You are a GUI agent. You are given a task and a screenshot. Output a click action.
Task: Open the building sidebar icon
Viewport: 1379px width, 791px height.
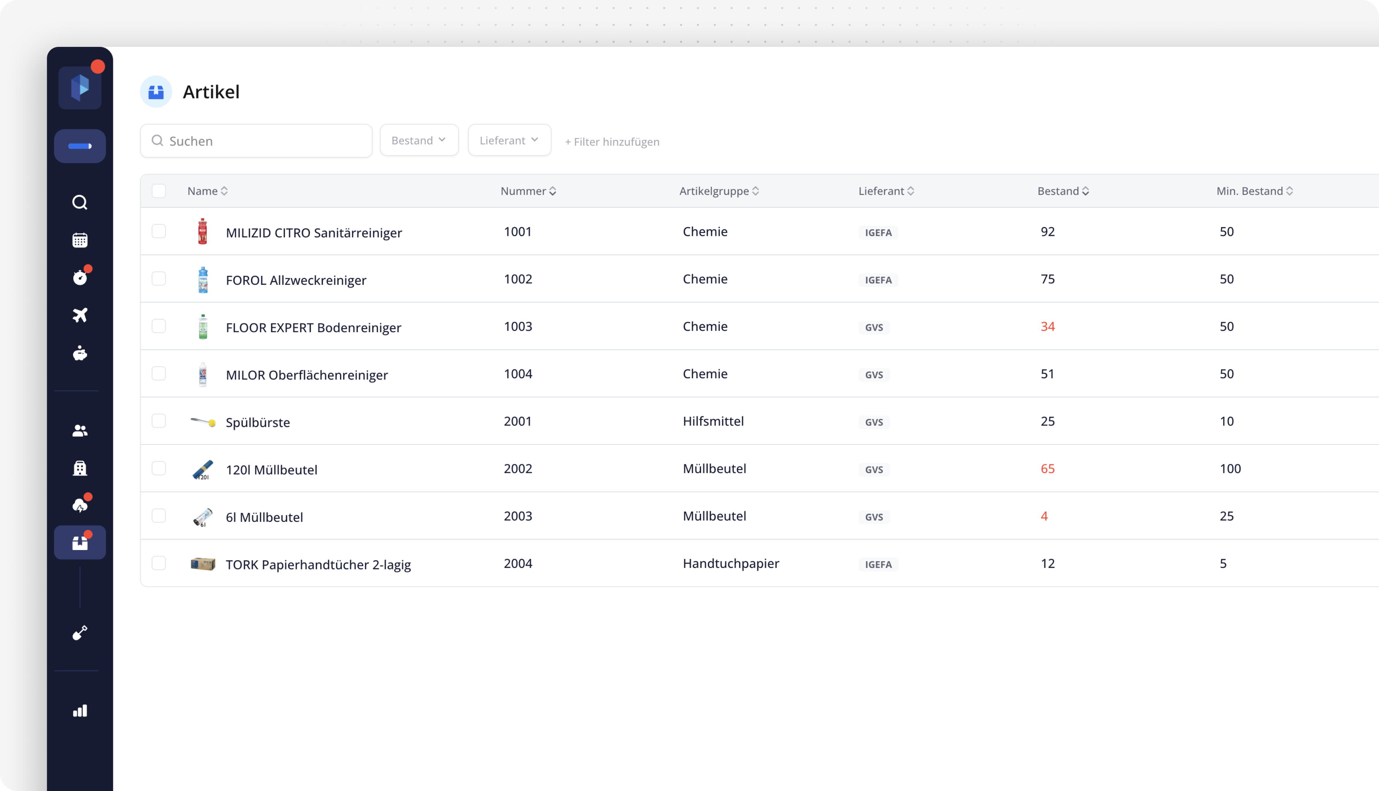(80, 468)
